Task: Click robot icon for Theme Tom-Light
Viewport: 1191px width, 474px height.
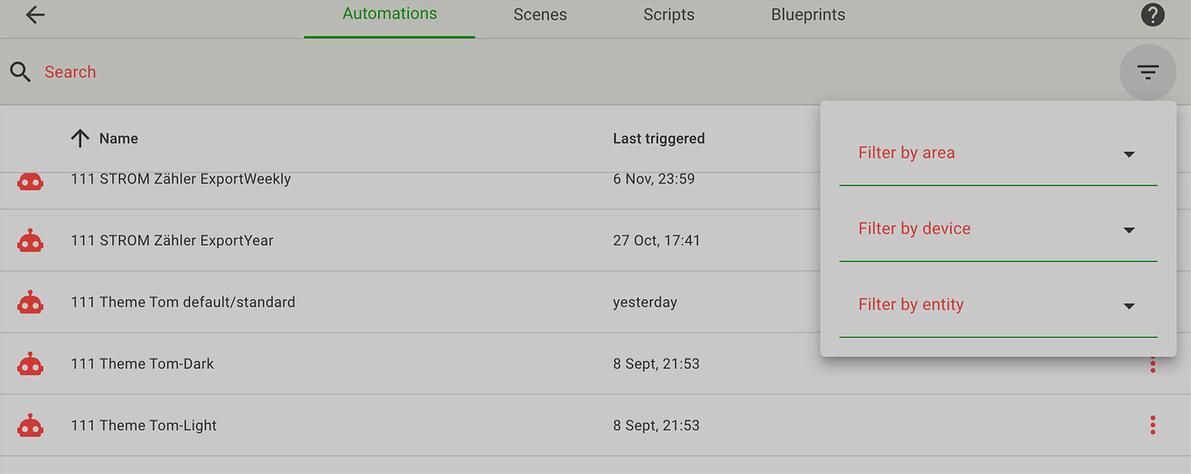Action: (30, 426)
